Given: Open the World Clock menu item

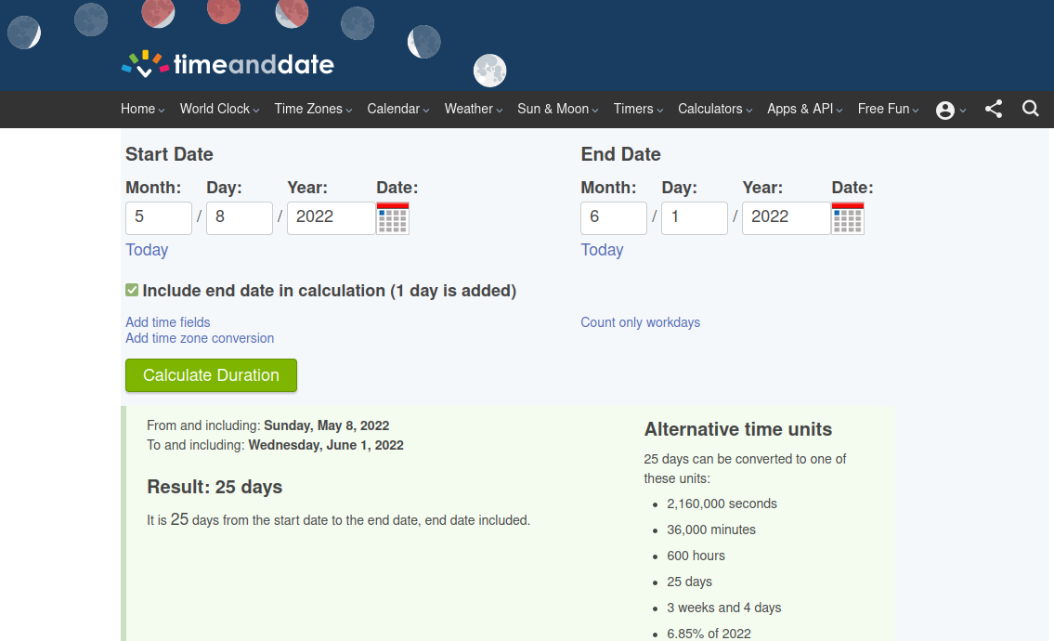Looking at the screenshot, I should [x=215, y=109].
